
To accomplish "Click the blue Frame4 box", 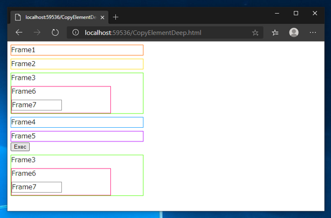I will tap(77, 122).
